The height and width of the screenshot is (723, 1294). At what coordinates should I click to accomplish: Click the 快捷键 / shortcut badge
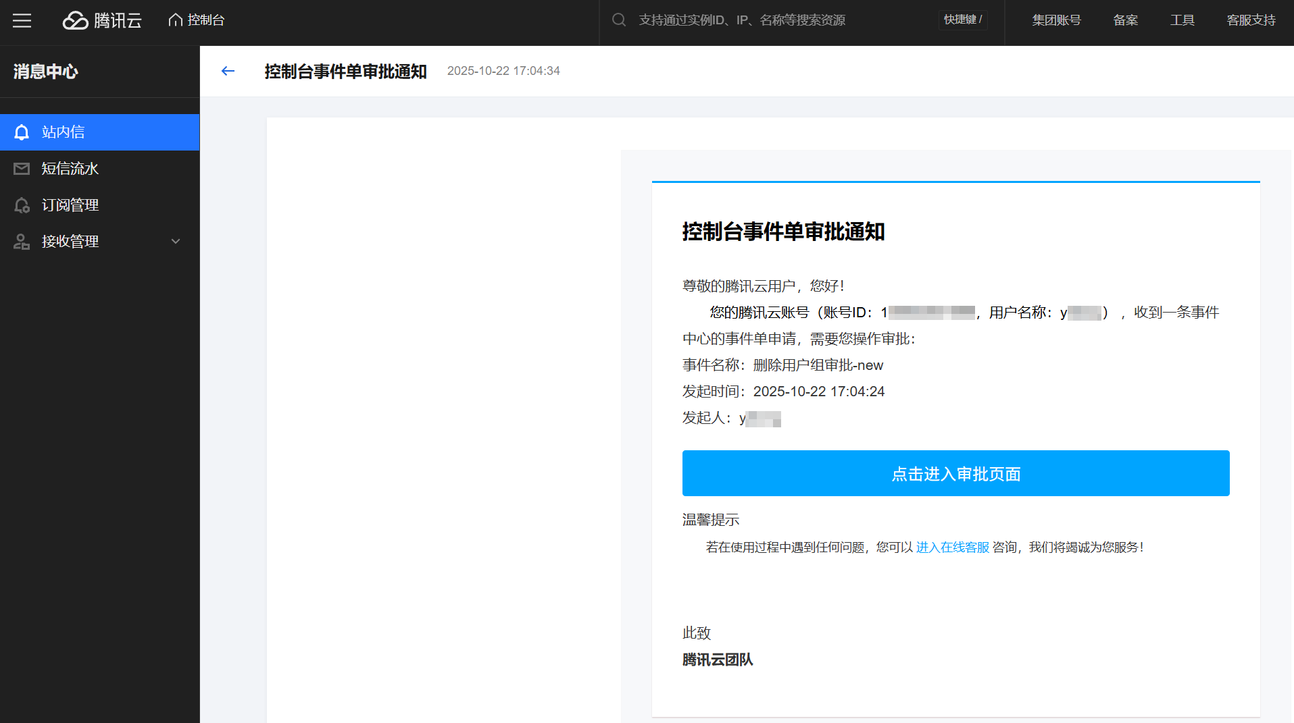click(962, 20)
